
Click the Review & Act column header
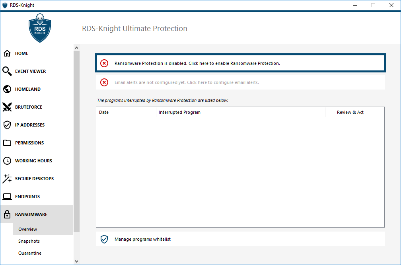pos(350,112)
